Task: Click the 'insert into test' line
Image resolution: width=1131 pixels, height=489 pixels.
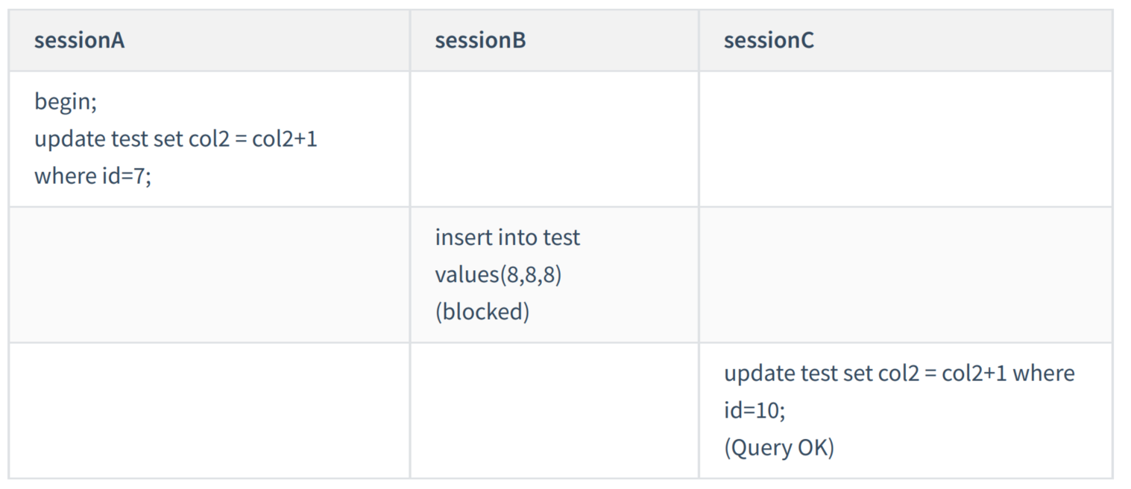Action: tap(507, 237)
